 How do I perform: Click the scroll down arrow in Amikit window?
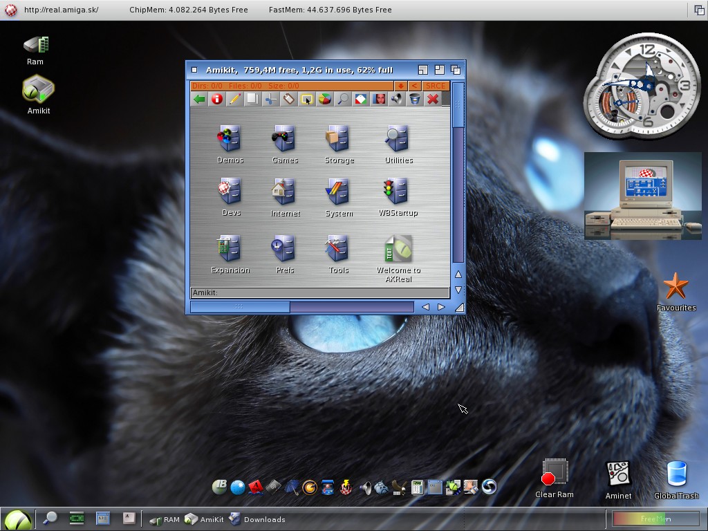(x=458, y=290)
